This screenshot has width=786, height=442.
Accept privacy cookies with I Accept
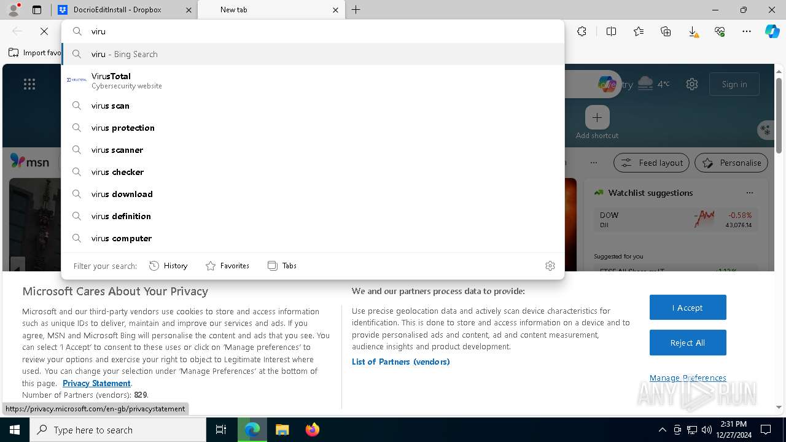[x=688, y=308]
